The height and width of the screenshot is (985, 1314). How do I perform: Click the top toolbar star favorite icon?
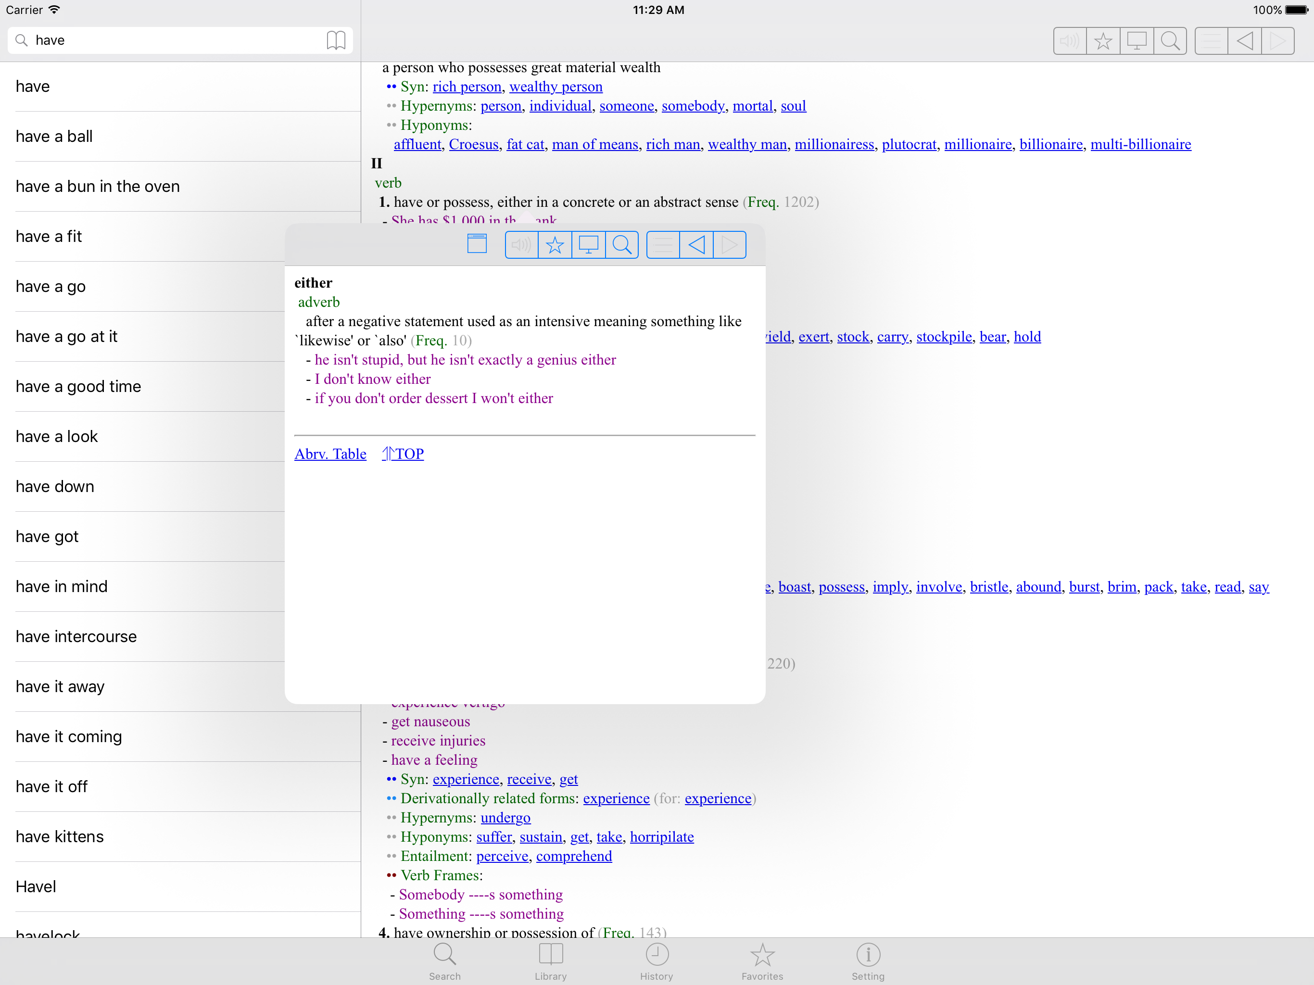(1102, 41)
